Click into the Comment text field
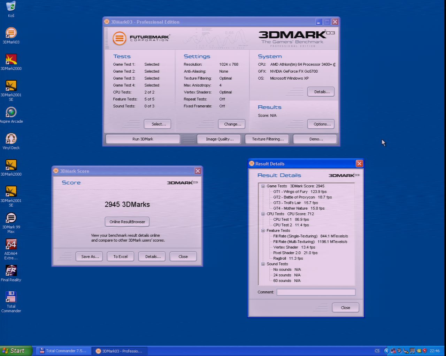This screenshot has height=356, width=446. tap(316, 292)
